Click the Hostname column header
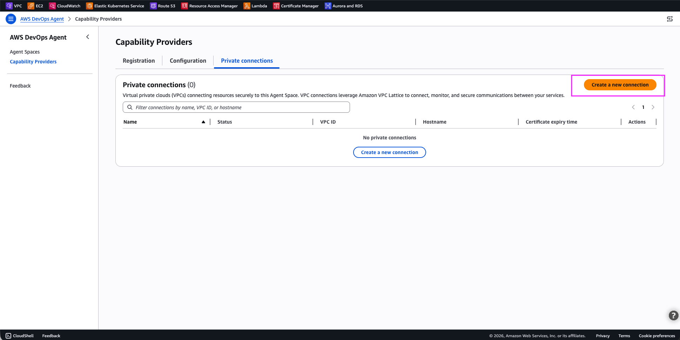Viewport: 680px width, 340px height. coord(435,122)
